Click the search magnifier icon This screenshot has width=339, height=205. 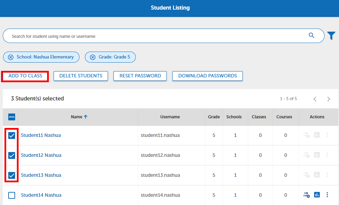(x=311, y=35)
